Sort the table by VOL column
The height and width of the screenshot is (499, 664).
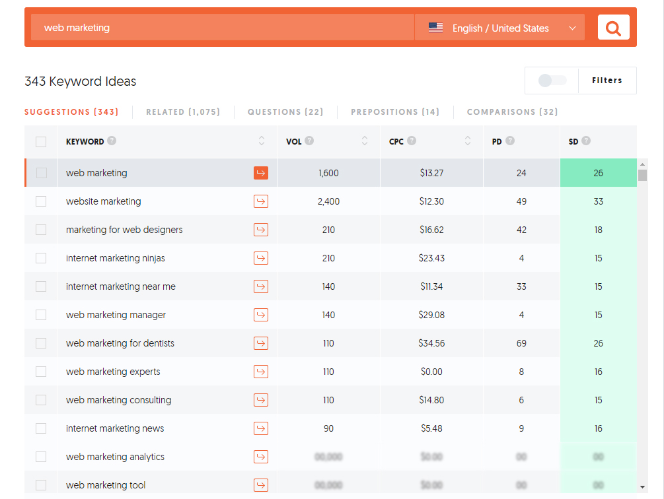pos(365,141)
